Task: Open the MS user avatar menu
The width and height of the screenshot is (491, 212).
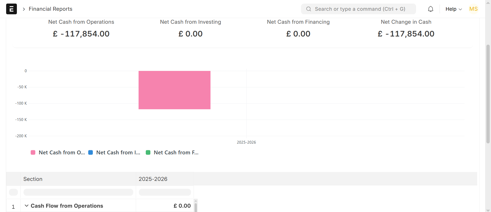Action: (x=473, y=9)
